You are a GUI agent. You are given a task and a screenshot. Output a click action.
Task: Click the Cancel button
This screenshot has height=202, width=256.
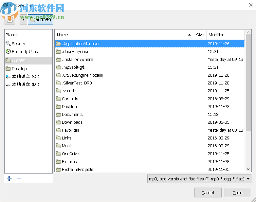pyautogui.click(x=208, y=193)
